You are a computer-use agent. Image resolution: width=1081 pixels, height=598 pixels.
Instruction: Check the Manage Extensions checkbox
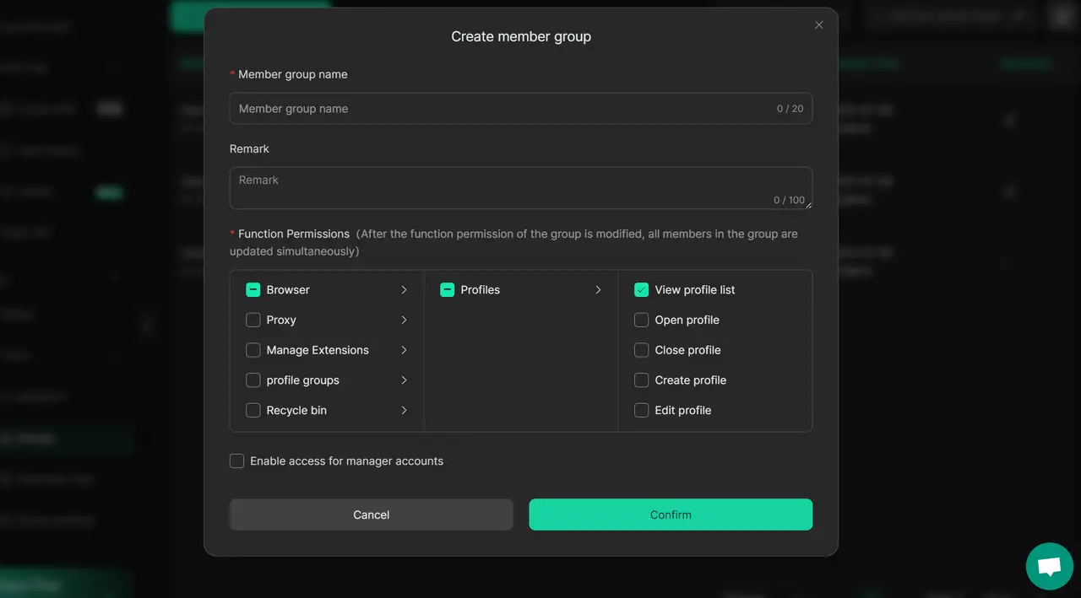pyautogui.click(x=253, y=350)
